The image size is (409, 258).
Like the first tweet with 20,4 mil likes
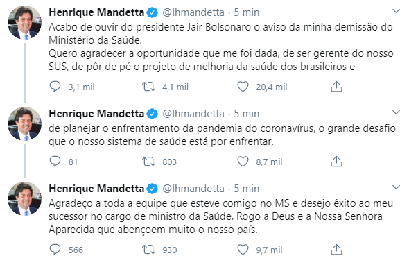[x=243, y=87]
